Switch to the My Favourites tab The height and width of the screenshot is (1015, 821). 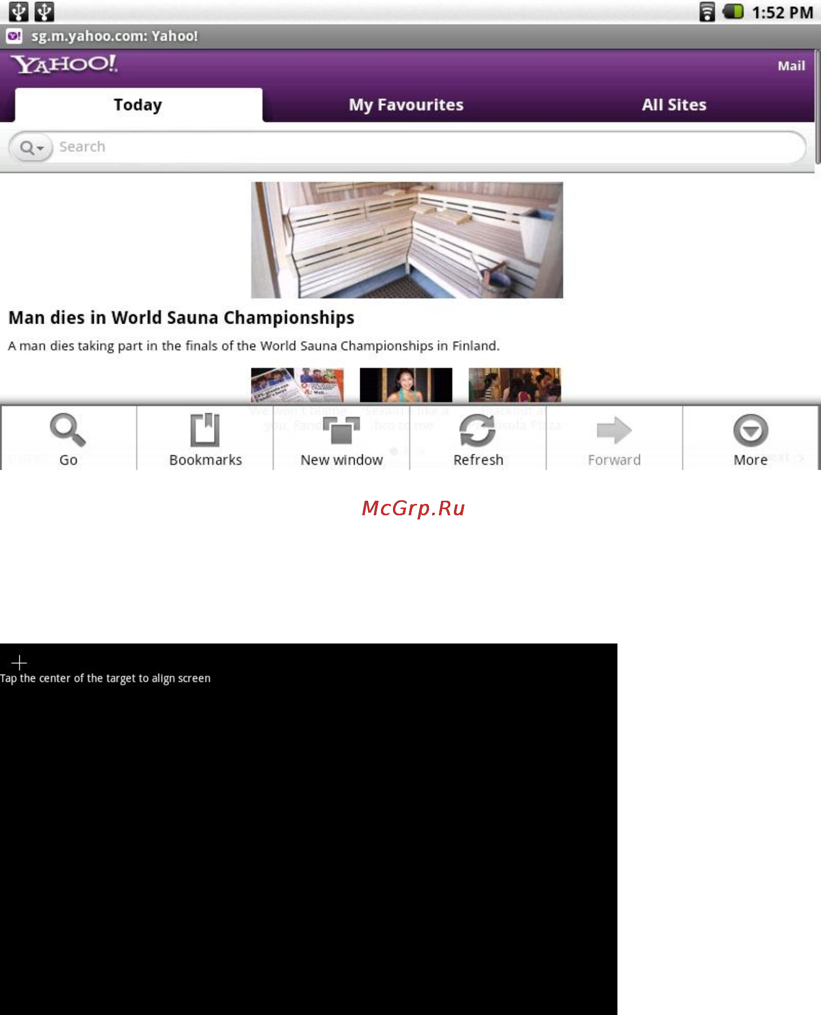tap(406, 105)
